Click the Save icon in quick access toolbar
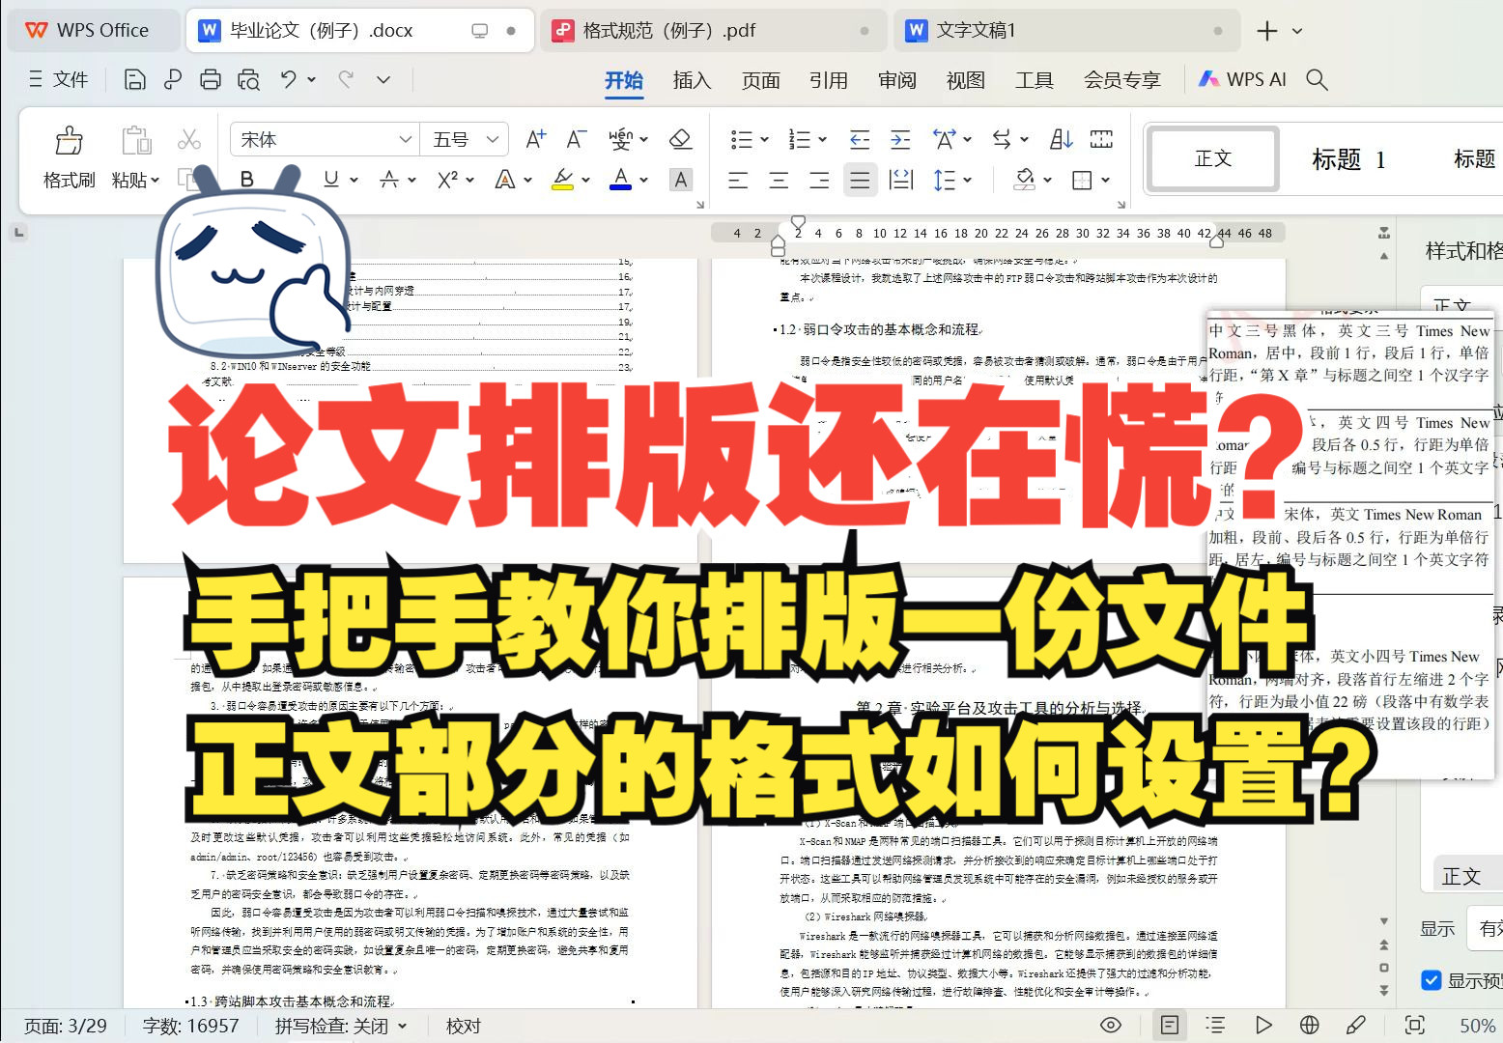 [x=133, y=79]
